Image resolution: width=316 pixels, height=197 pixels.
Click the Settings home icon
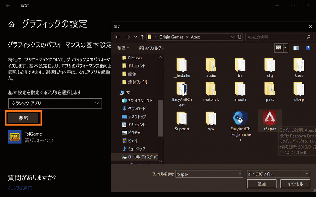[x=11, y=24]
